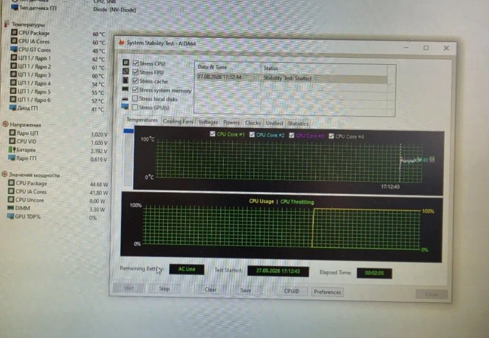Image resolution: width=489 pixels, height=338 pixels.
Task: Click the monitor icon next to Ядро ГП
Action: pyautogui.click(x=12, y=157)
